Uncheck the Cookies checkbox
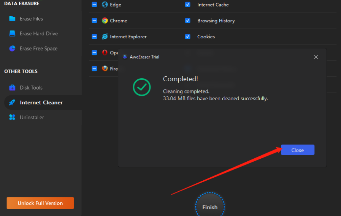341x216 pixels. click(x=188, y=36)
